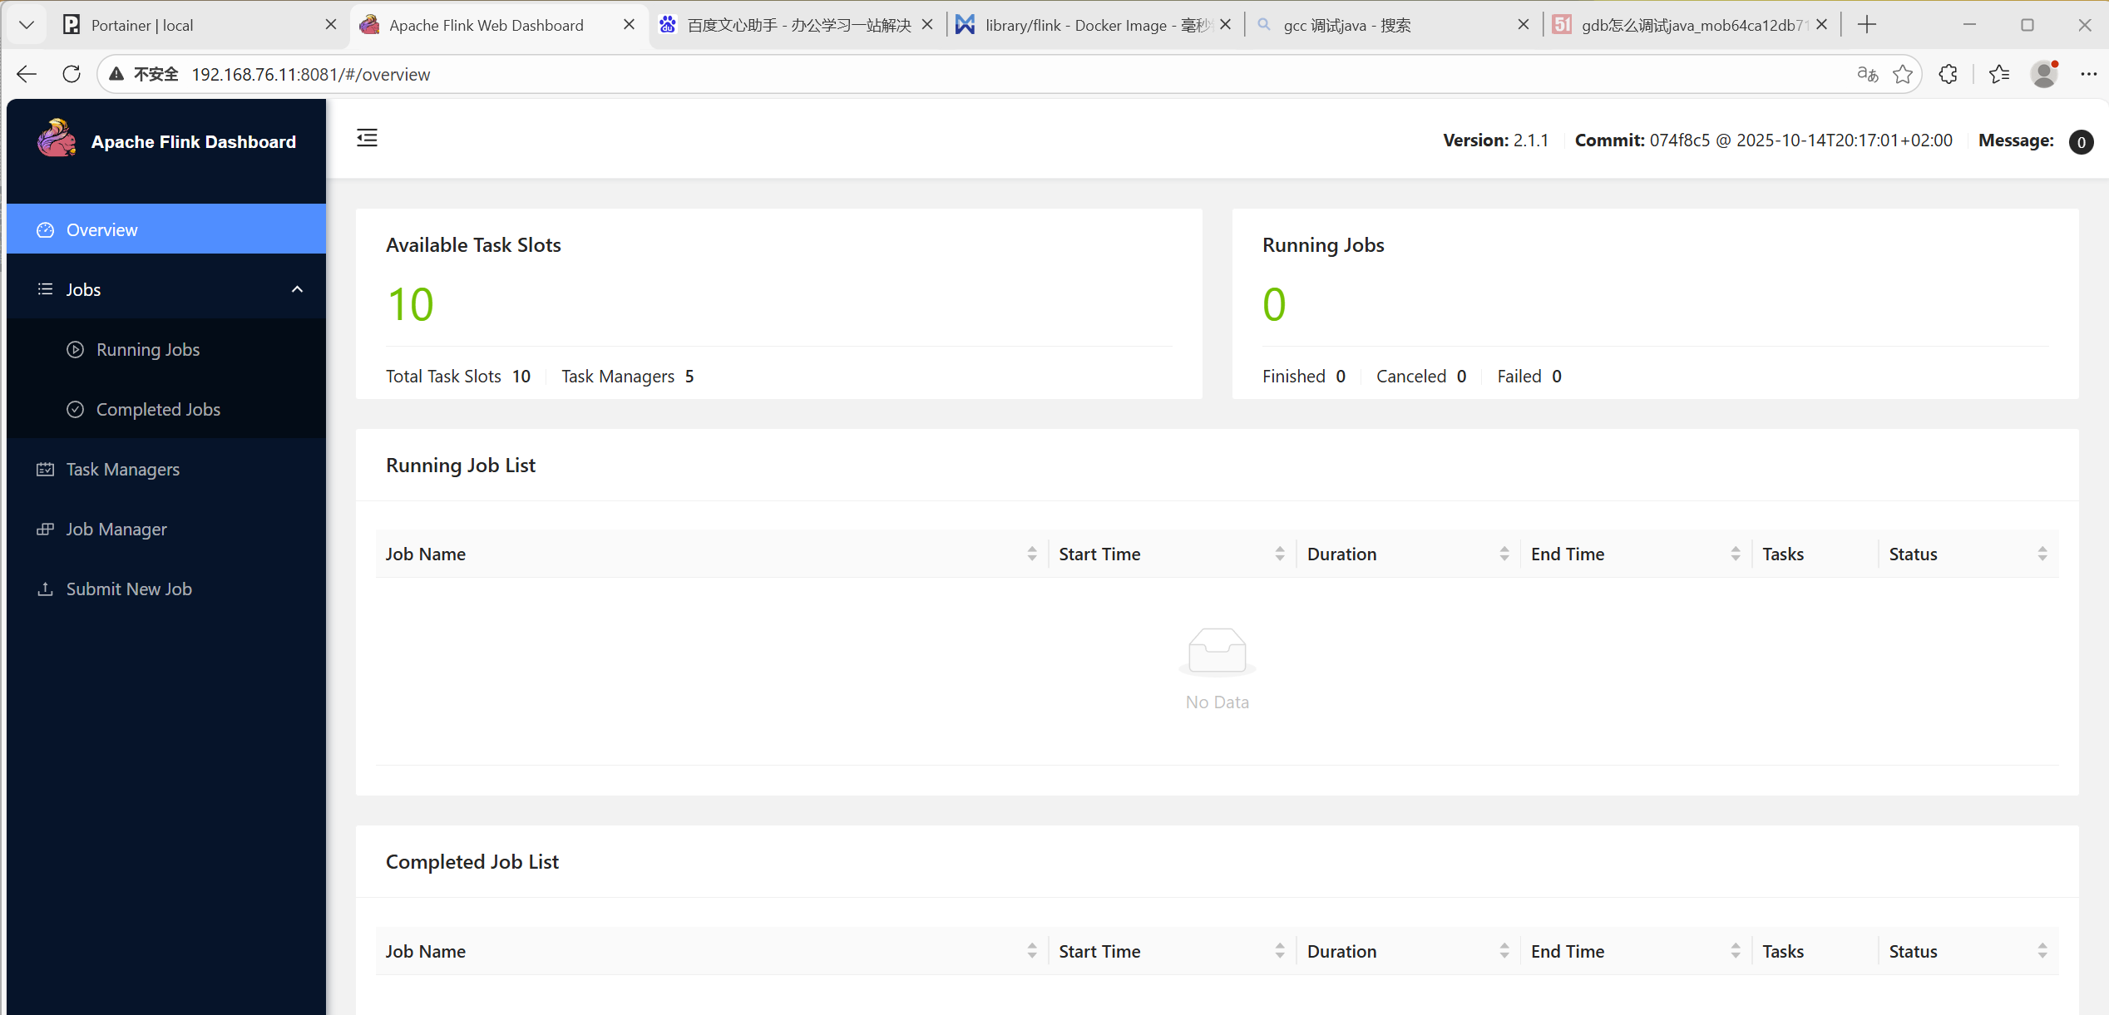This screenshot has height=1015, width=2109.
Task: Open browser extensions puzzle icon
Action: click(1948, 74)
